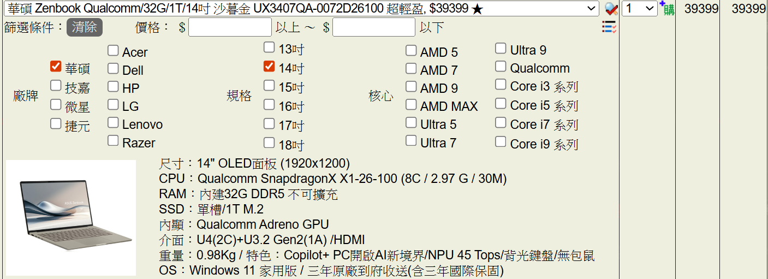Check the Ultra 7 core checkbox

(x=411, y=141)
